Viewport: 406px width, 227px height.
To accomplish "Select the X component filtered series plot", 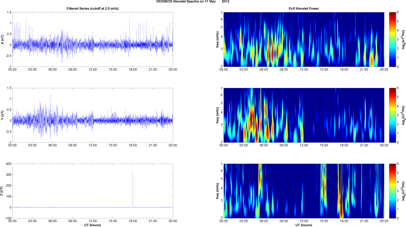I will (x=92, y=39).
